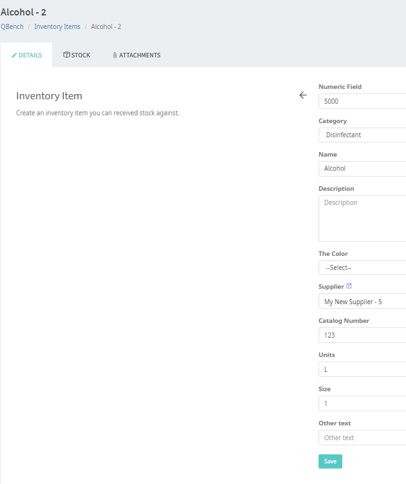Navigate to Inventory Items breadcrumb
Viewport: 406px width, 484px height.
point(57,26)
